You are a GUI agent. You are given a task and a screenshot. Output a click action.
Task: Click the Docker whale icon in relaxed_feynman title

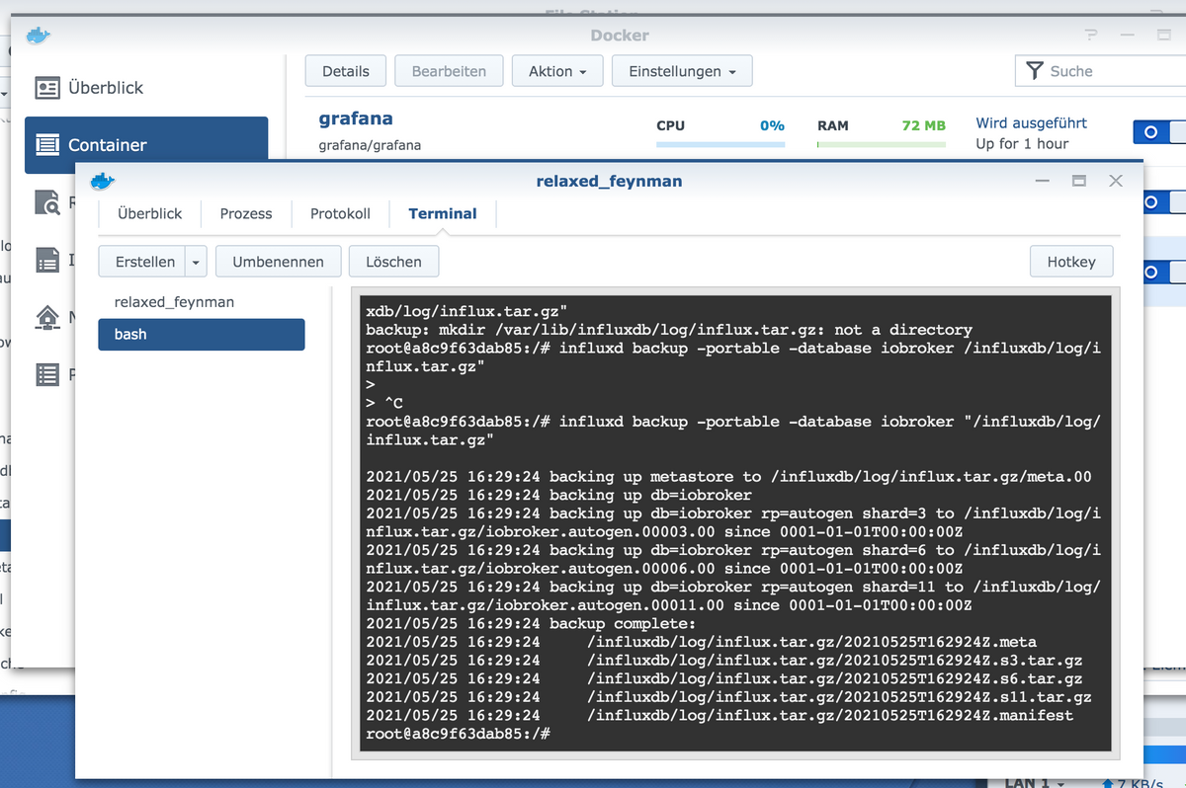103,181
